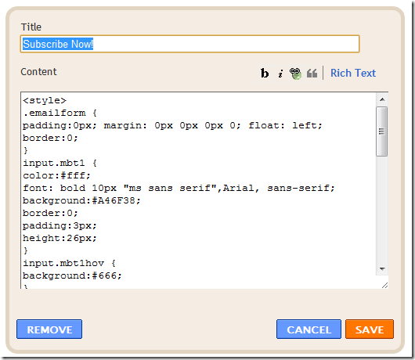Place cursor on the ".emailform {" line
Viewport: 415px width, 360px height.
click(x=60, y=113)
